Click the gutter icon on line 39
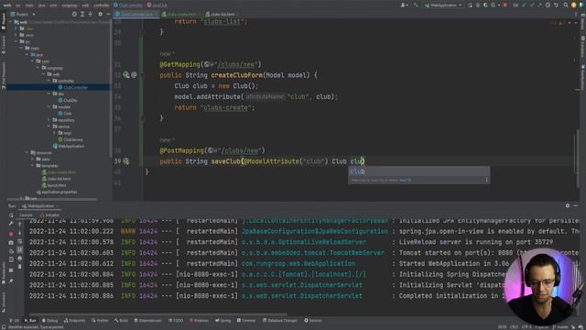Screen dimensions: 586x330 tap(126, 161)
